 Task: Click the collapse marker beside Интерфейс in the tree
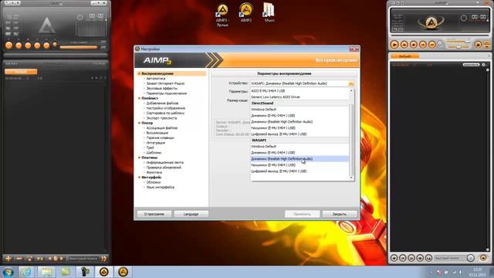139,178
